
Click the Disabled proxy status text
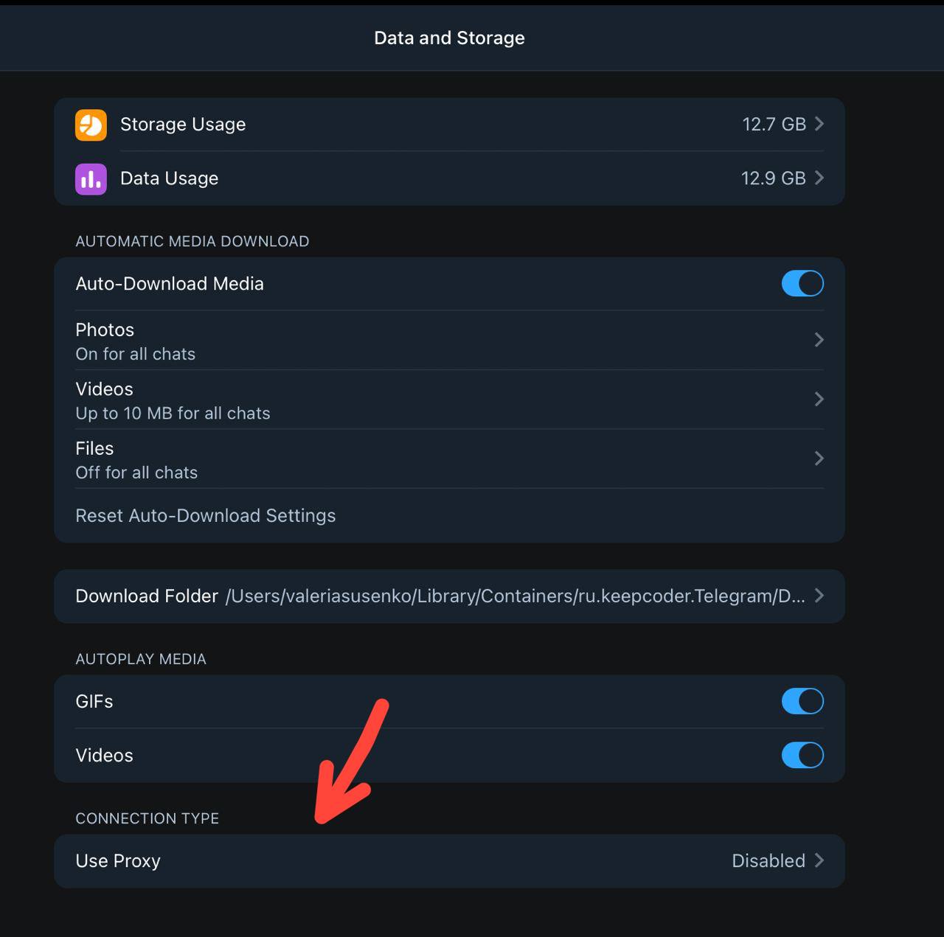tap(768, 860)
